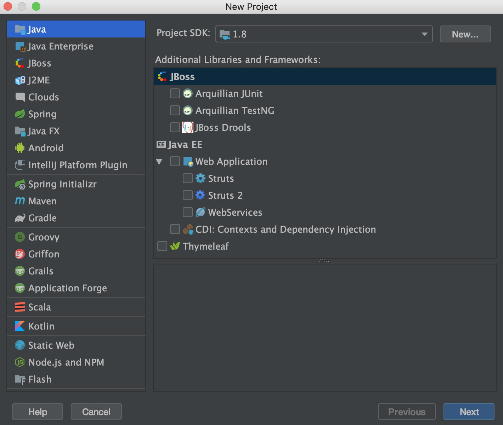
Task: Click the WebServices planet icon
Action: click(200, 212)
